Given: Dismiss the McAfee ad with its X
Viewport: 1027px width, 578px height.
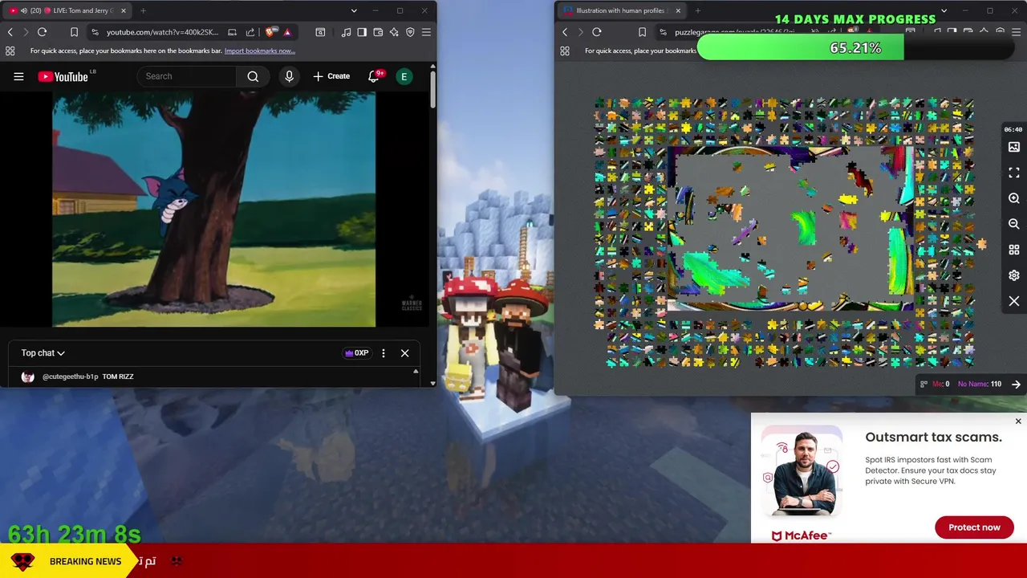Looking at the screenshot, I should [x=1018, y=421].
